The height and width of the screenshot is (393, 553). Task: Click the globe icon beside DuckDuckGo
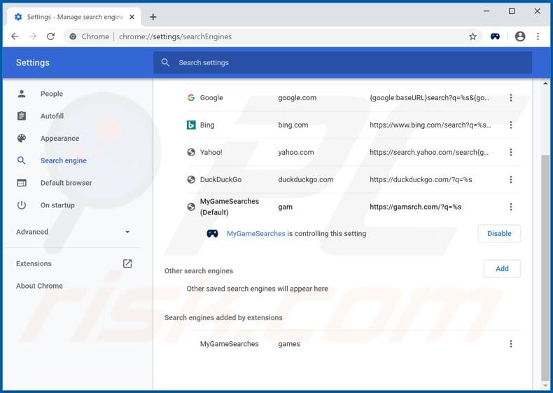click(191, 179)
